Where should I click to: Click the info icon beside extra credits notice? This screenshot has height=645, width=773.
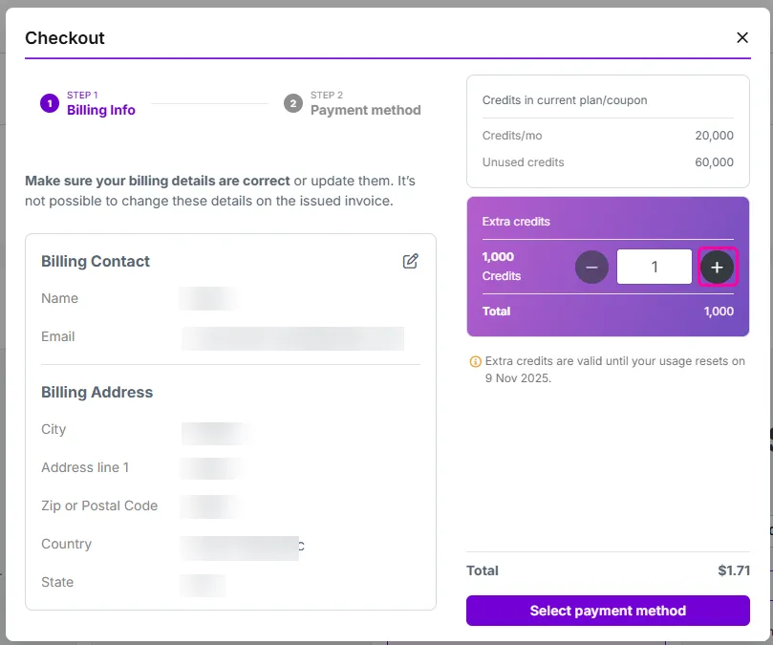point(475,362)
